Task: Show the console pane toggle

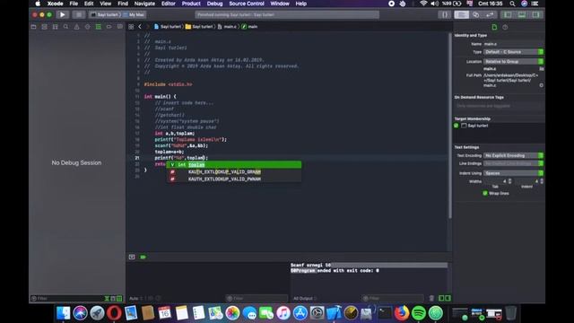Action: point(448,298)
